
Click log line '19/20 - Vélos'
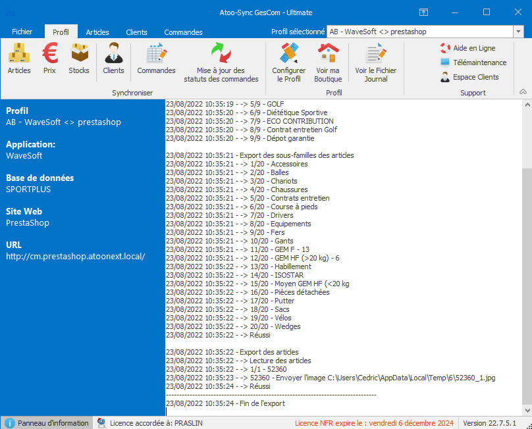point(228,318)
